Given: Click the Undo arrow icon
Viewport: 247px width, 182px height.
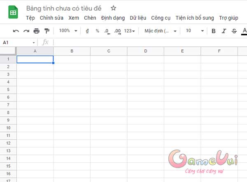Looking at the screenshot, I should pyautogui.click(x=16, y=31).
